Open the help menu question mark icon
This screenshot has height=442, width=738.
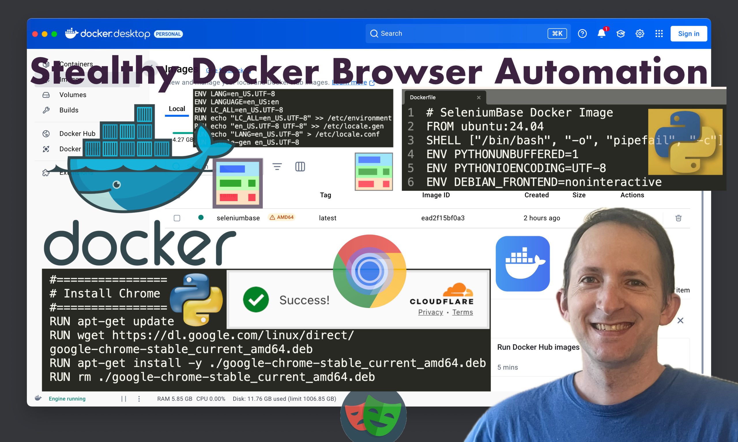582,34
